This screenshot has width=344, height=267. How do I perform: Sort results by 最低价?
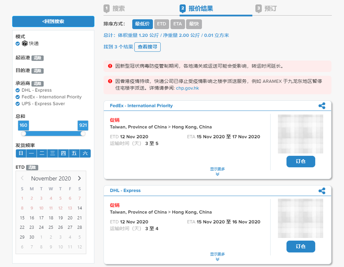142,24
